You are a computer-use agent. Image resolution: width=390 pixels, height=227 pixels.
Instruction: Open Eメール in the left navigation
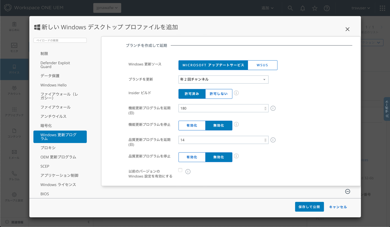pyautogui.click(x=14, y=155)
